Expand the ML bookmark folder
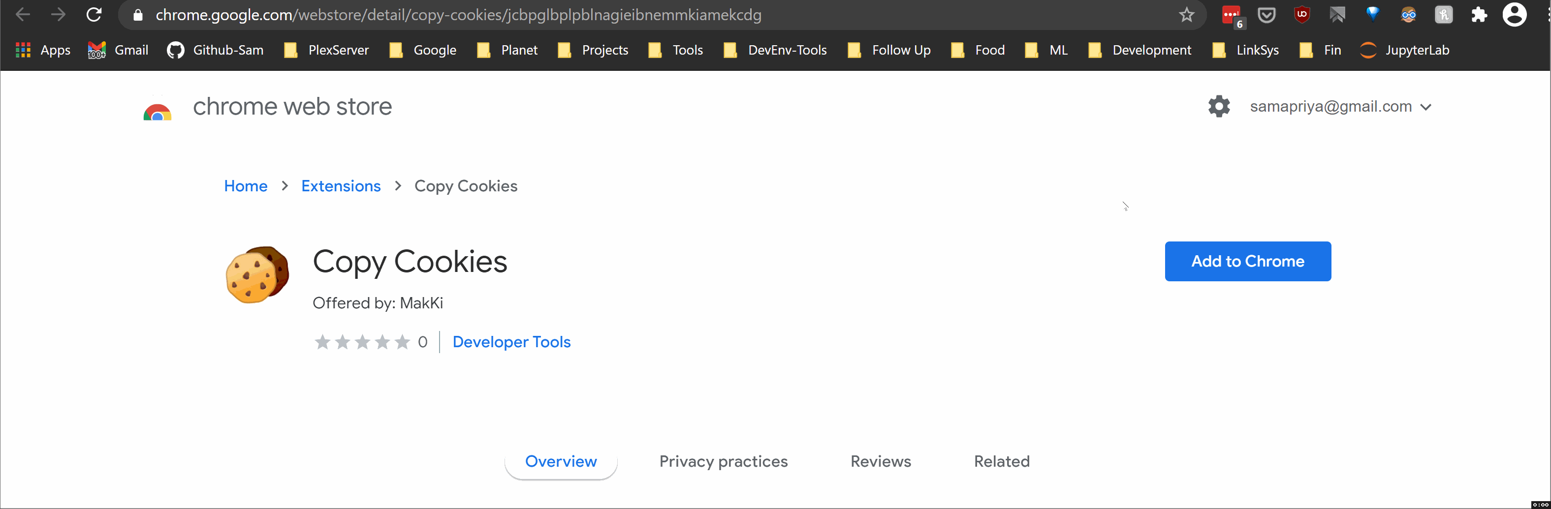 (x=1046, y=50)
